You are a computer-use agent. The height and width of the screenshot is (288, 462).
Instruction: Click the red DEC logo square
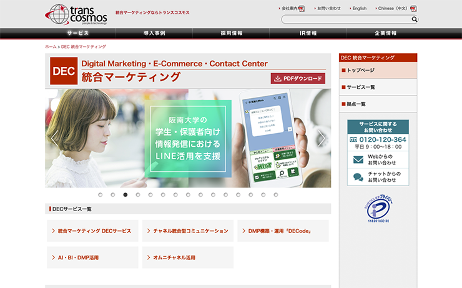pyautogui.click(x=64, y=71)
